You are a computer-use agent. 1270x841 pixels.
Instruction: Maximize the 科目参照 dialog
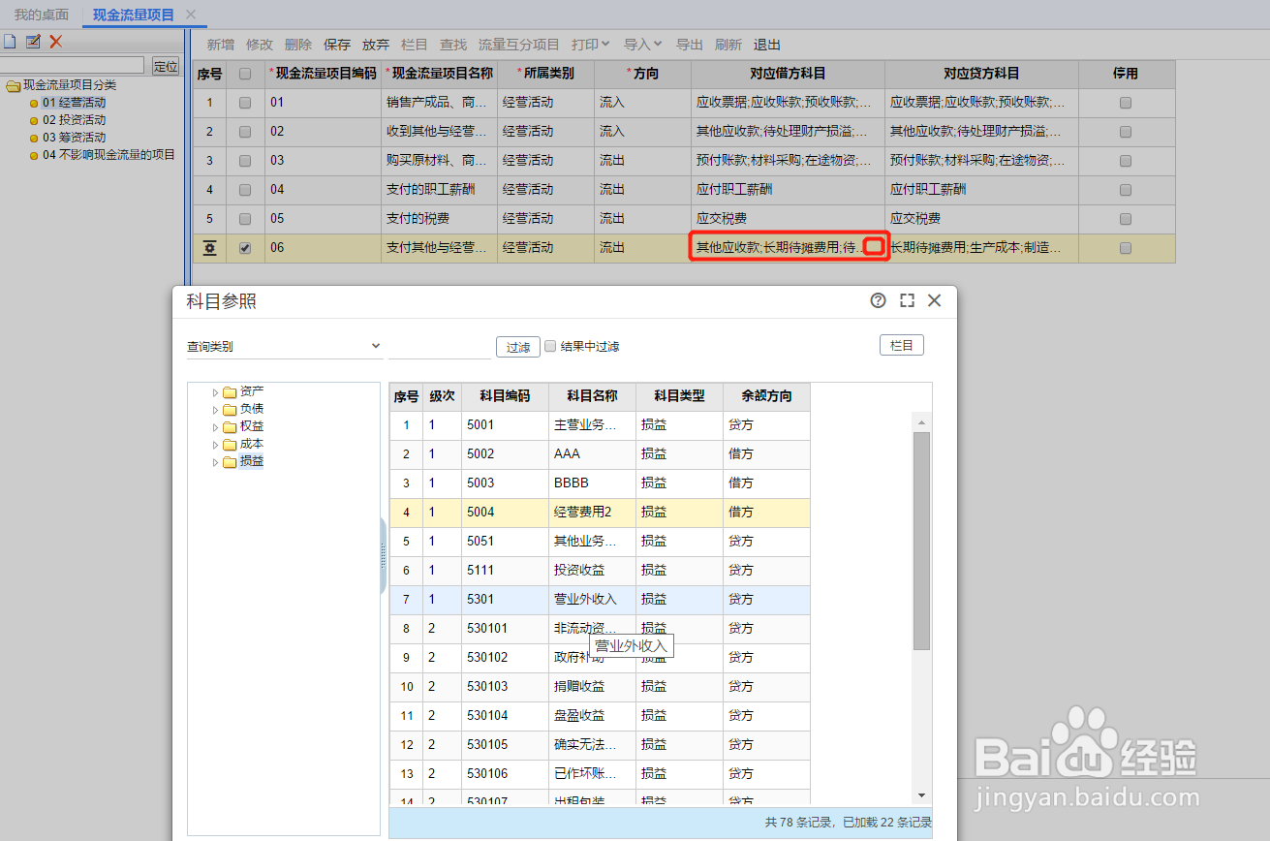(907, 300)
